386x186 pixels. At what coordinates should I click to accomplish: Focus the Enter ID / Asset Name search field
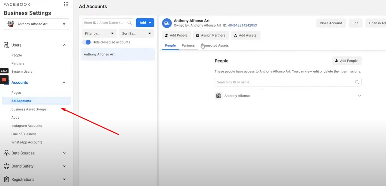[108, 23]
